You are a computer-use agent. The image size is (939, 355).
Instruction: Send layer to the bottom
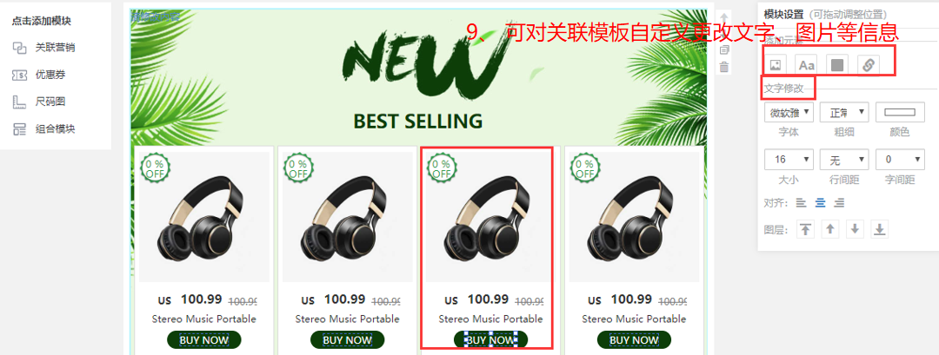(879, 229)
